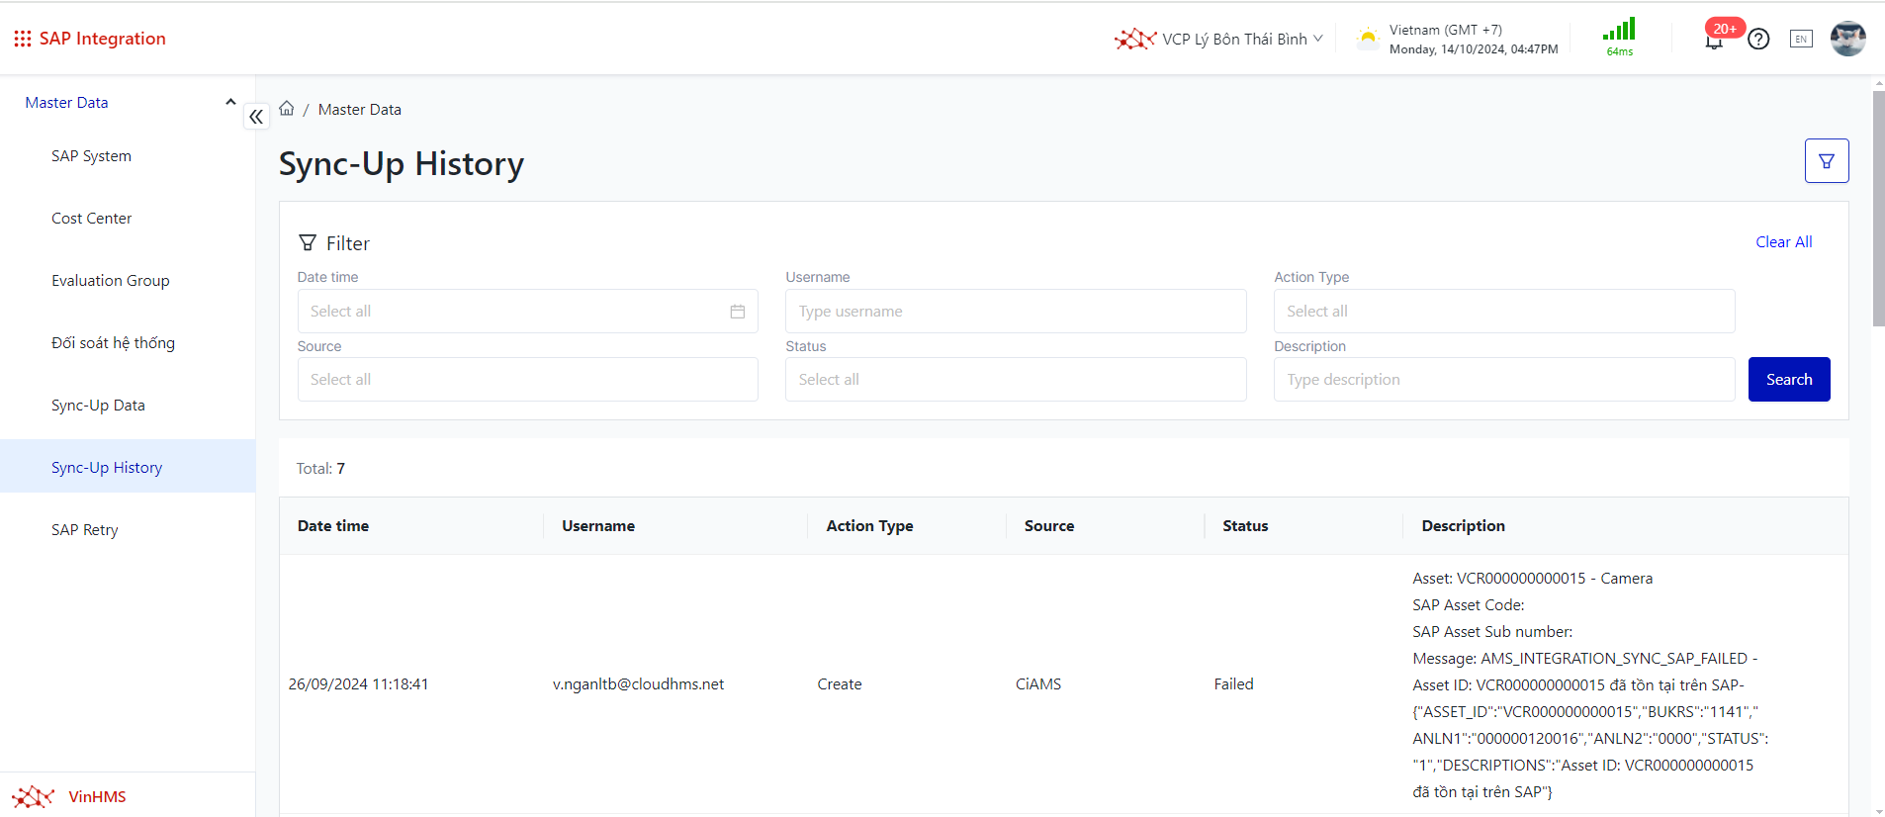Collapse sidebar with double chevron icon
This screenshot has height=817, width=1885.
pyautogui.click(x=256, y=117)
